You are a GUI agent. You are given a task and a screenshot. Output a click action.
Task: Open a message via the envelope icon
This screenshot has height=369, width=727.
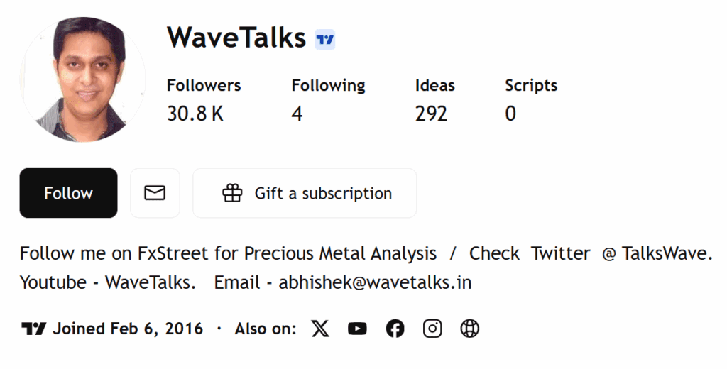(155, 193)
